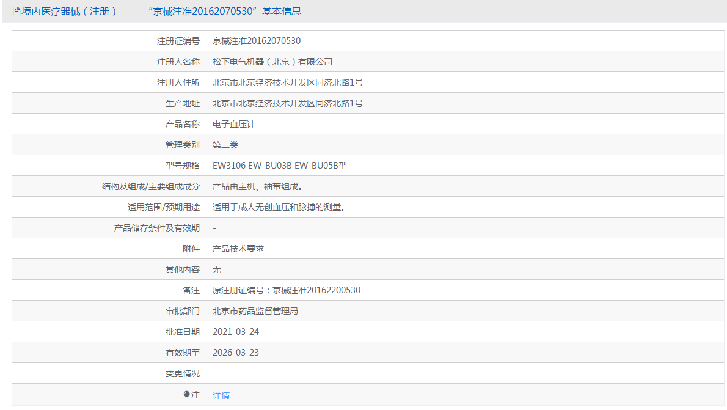This screenshot has width=727, height=410.
Task: Click structure text 产品由主机、袖带组成
Action: point(257,186)
